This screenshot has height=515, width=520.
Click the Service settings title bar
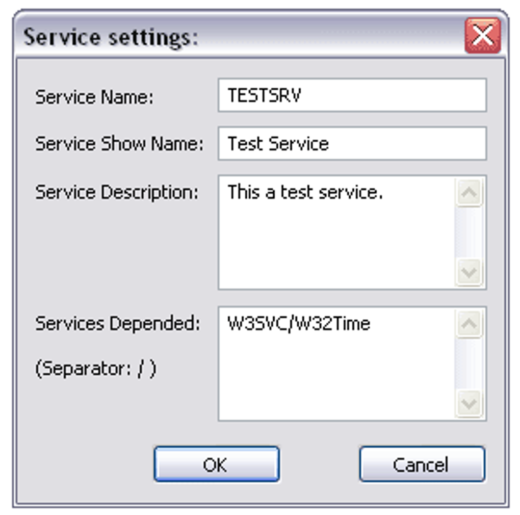click(240, 37)
